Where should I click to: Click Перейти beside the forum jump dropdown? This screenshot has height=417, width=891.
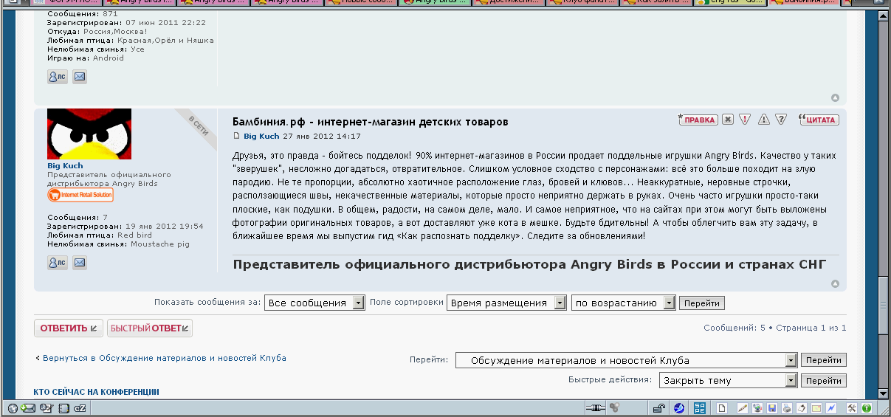824,360
